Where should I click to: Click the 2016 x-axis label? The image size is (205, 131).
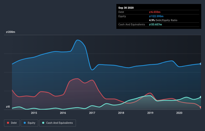pyautogui.click(x=63, y=113)
